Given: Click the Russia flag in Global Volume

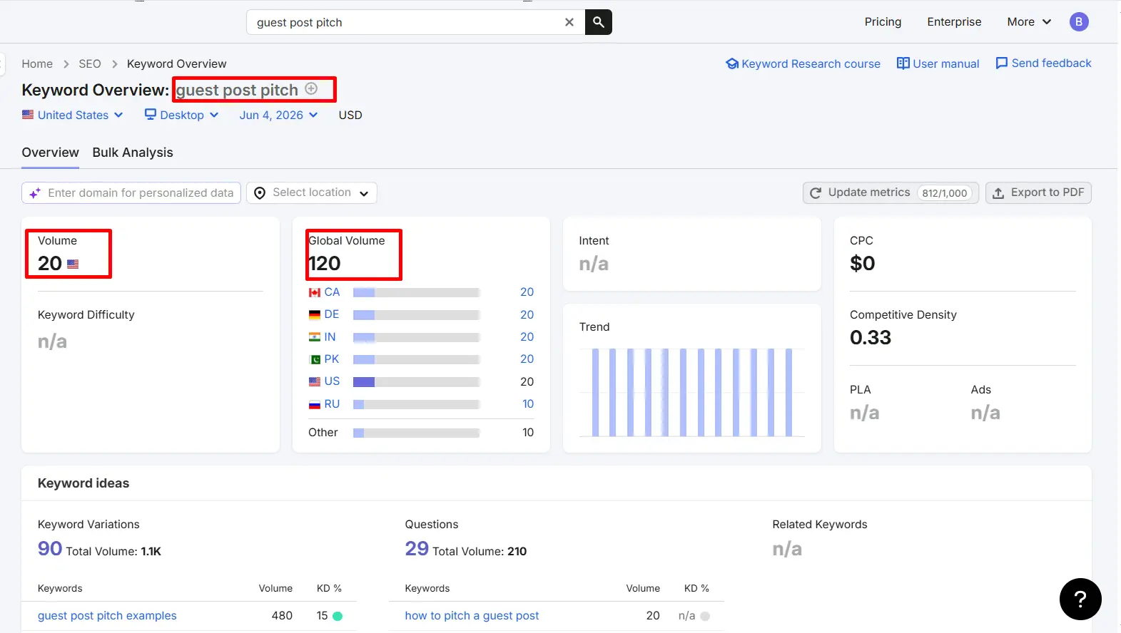Looking at the screenshot, I should (x=315, y=404).
